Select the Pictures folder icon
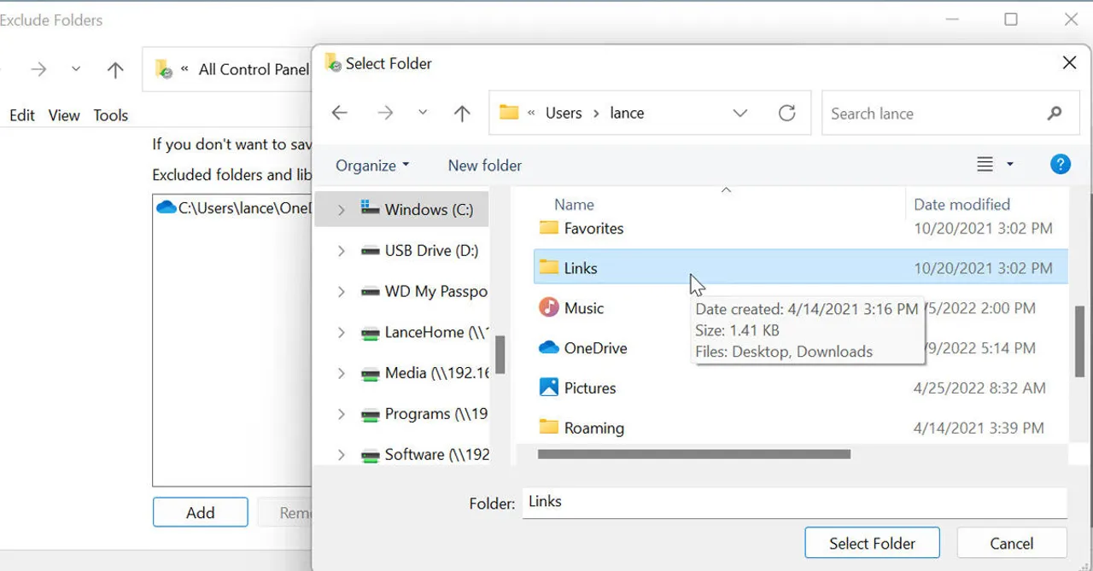Image resolution: width=1093 pixels, height=571 pixels. [549, 387]
